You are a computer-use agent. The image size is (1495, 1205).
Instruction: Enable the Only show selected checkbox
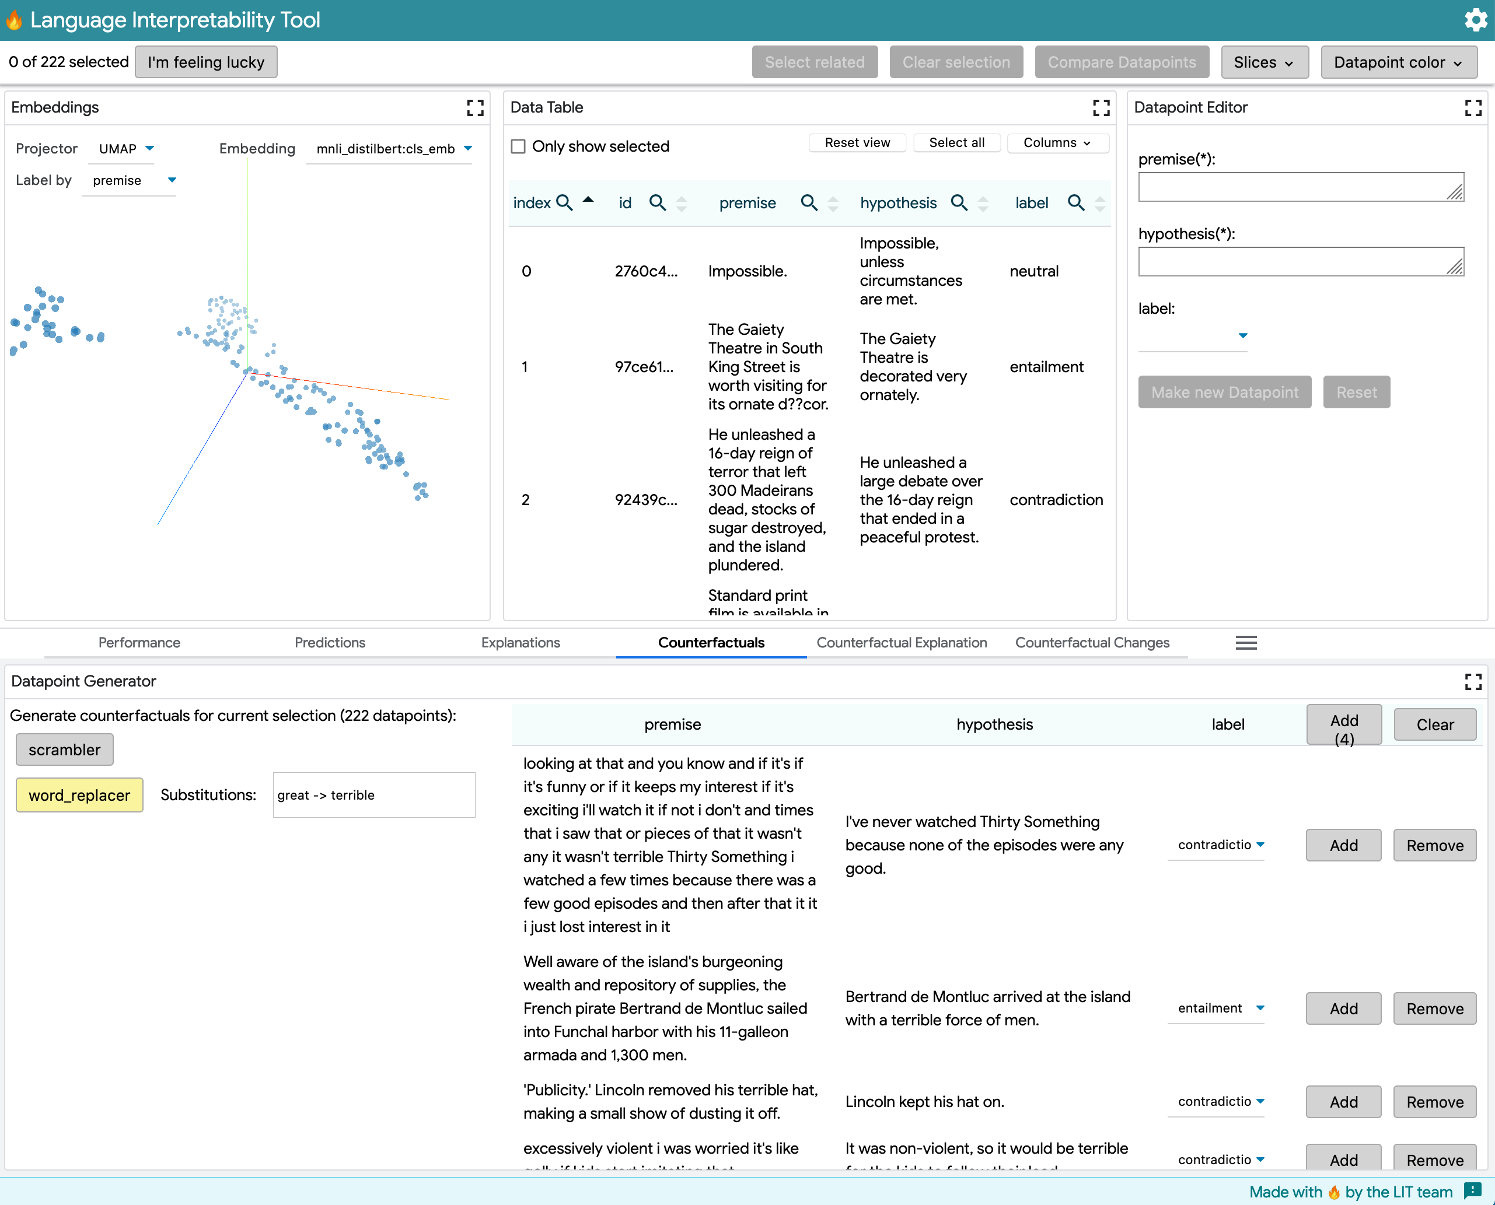point(518,146)
